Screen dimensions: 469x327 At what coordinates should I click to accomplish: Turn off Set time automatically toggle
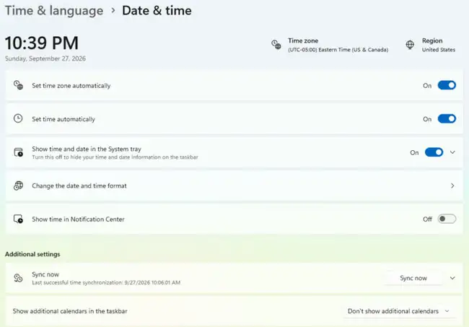click(x=447, y=119)
